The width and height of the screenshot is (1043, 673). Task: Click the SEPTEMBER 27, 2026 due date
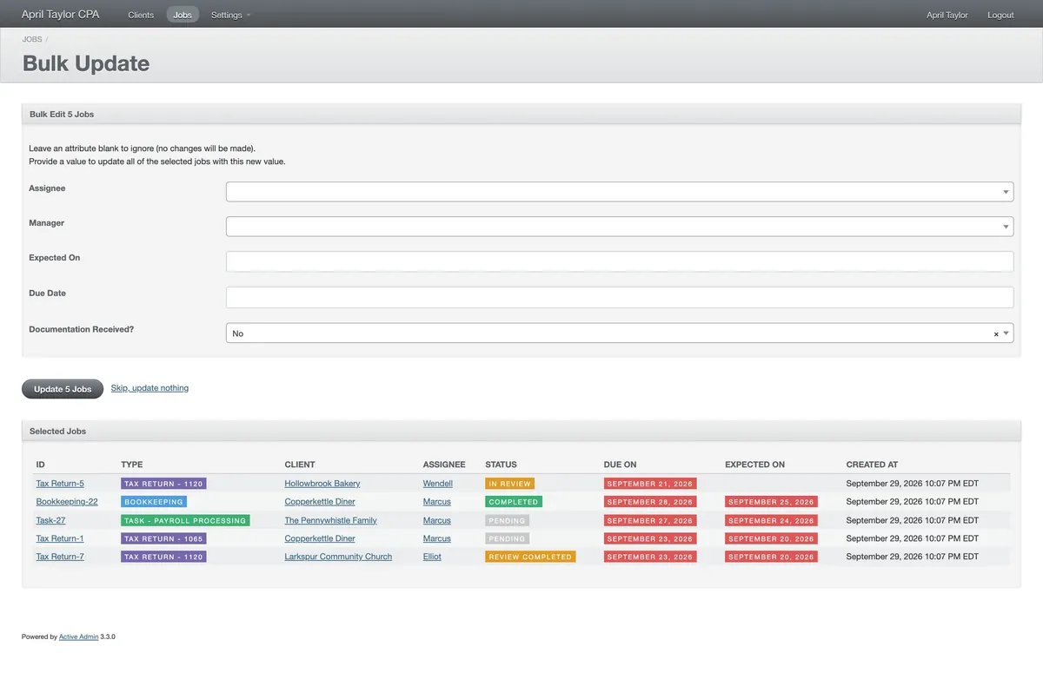coord(650,521)
